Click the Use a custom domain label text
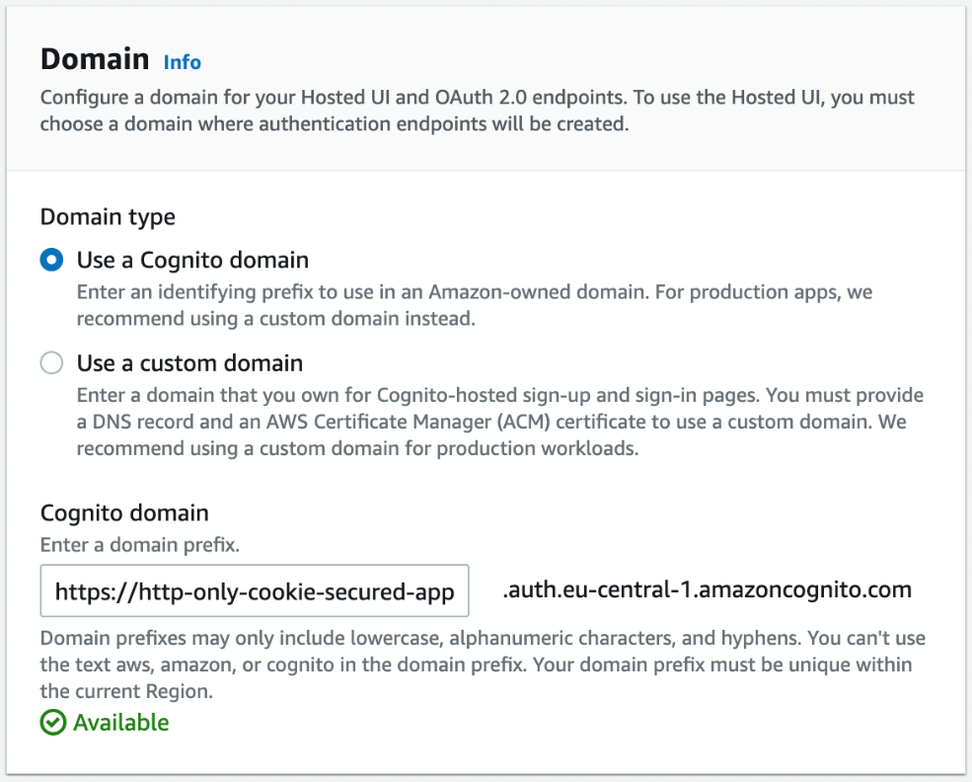The image size is (972, 782). pos(187,362)
